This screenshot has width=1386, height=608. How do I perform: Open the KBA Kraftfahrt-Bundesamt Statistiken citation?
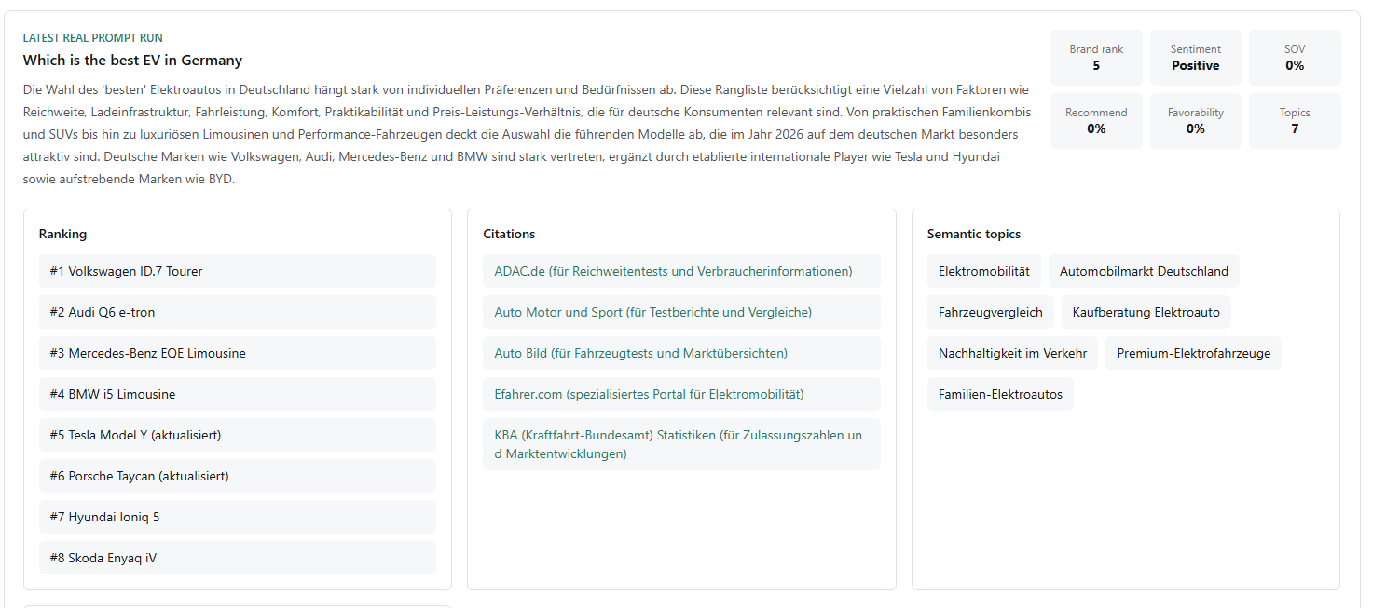681,444
